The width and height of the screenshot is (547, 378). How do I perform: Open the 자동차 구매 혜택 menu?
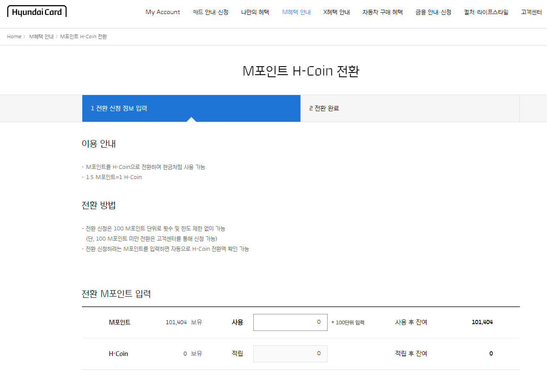coord(382,12)
